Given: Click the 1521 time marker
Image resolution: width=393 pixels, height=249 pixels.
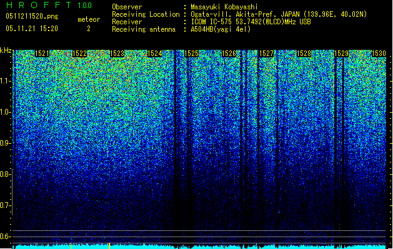Looking at the screenshot, I should 42,54.
